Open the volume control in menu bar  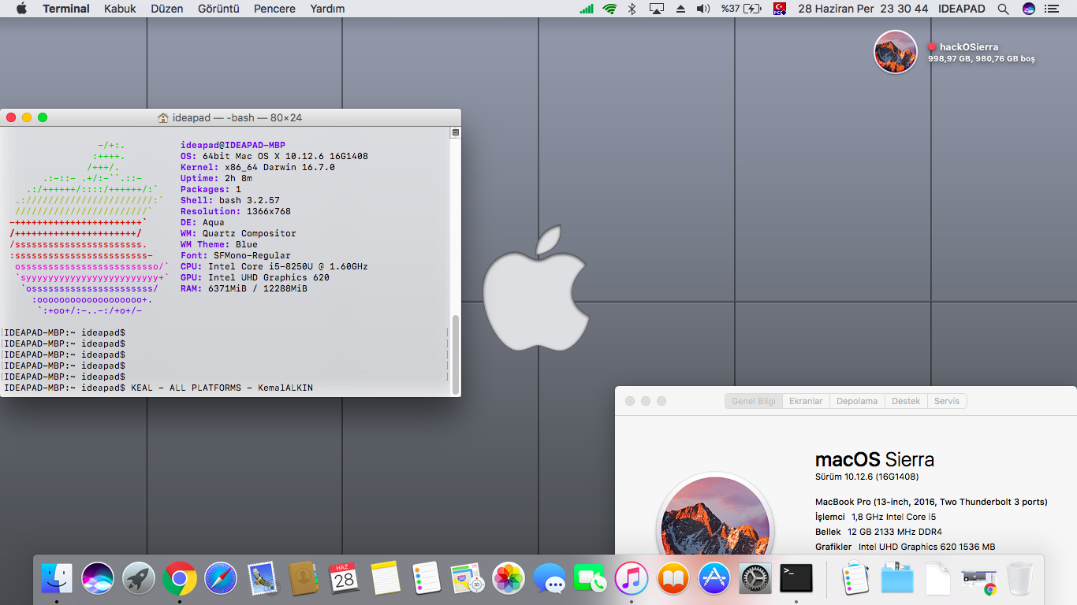(x=703, y=9)
